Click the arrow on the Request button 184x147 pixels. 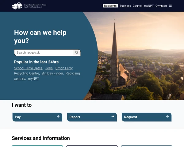pyautogui.click(x=167, y=117)
